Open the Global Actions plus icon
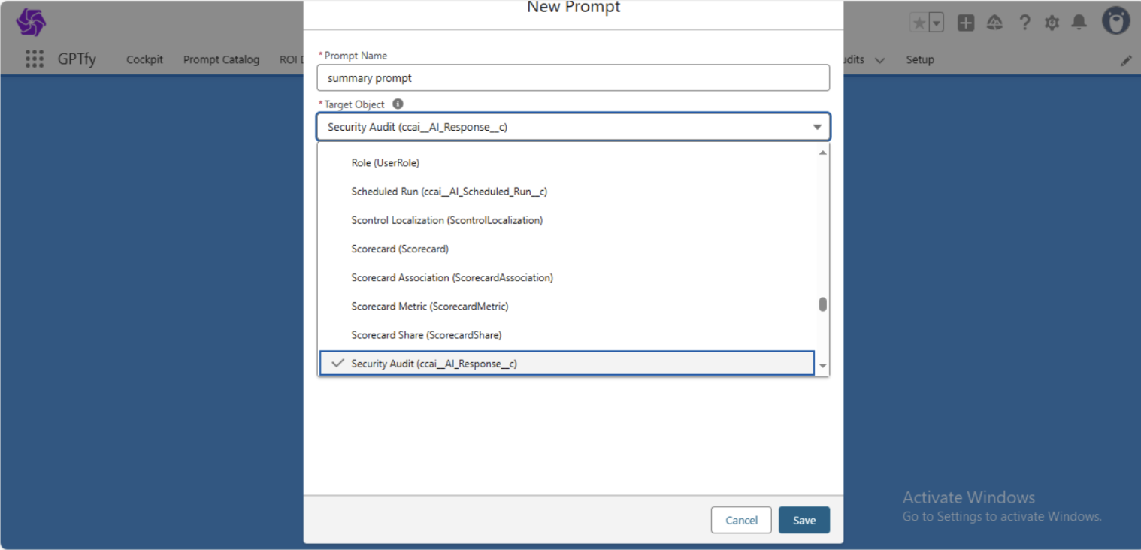The image size is (1141, 550). click(x=966, y=23)
